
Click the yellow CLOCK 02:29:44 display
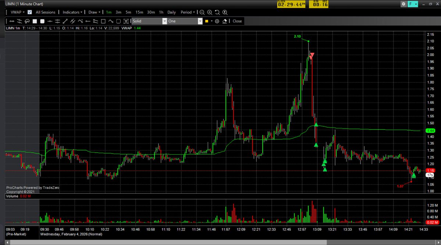291,4
